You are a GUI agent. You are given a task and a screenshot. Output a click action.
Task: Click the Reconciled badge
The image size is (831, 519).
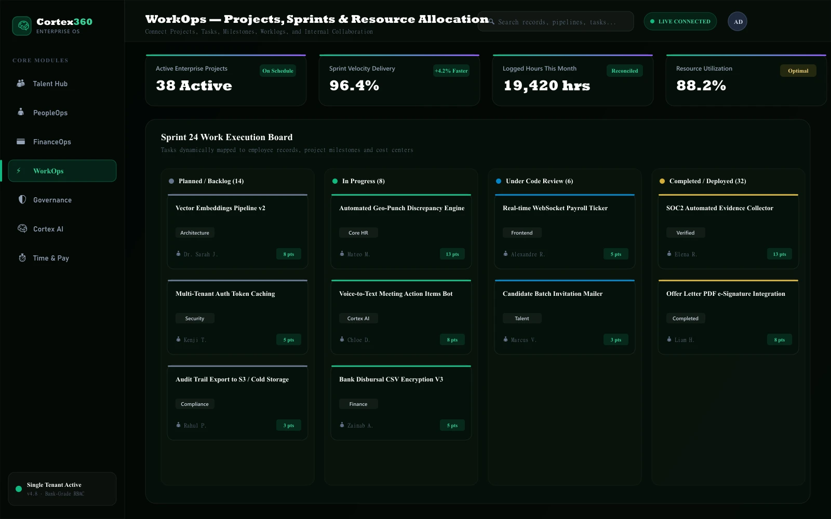click(625, 71)
